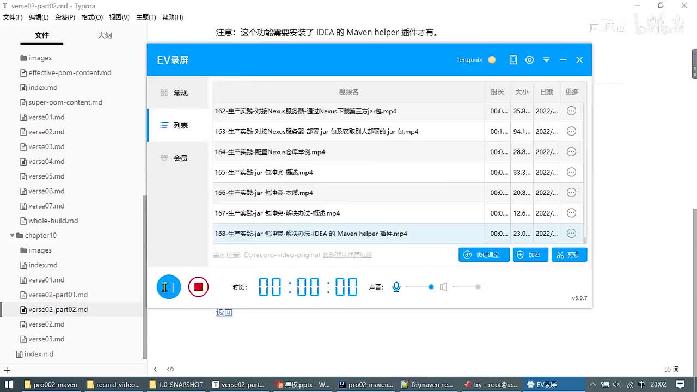Sort list by 日期 column header
The image size is (697, 392).
(x=547, y=92)
